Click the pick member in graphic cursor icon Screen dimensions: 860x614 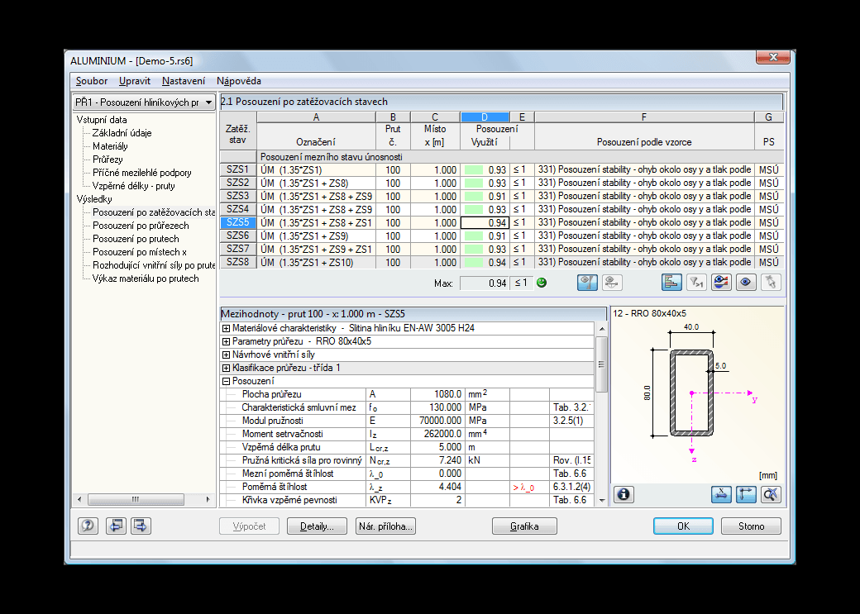click(771, 283)
